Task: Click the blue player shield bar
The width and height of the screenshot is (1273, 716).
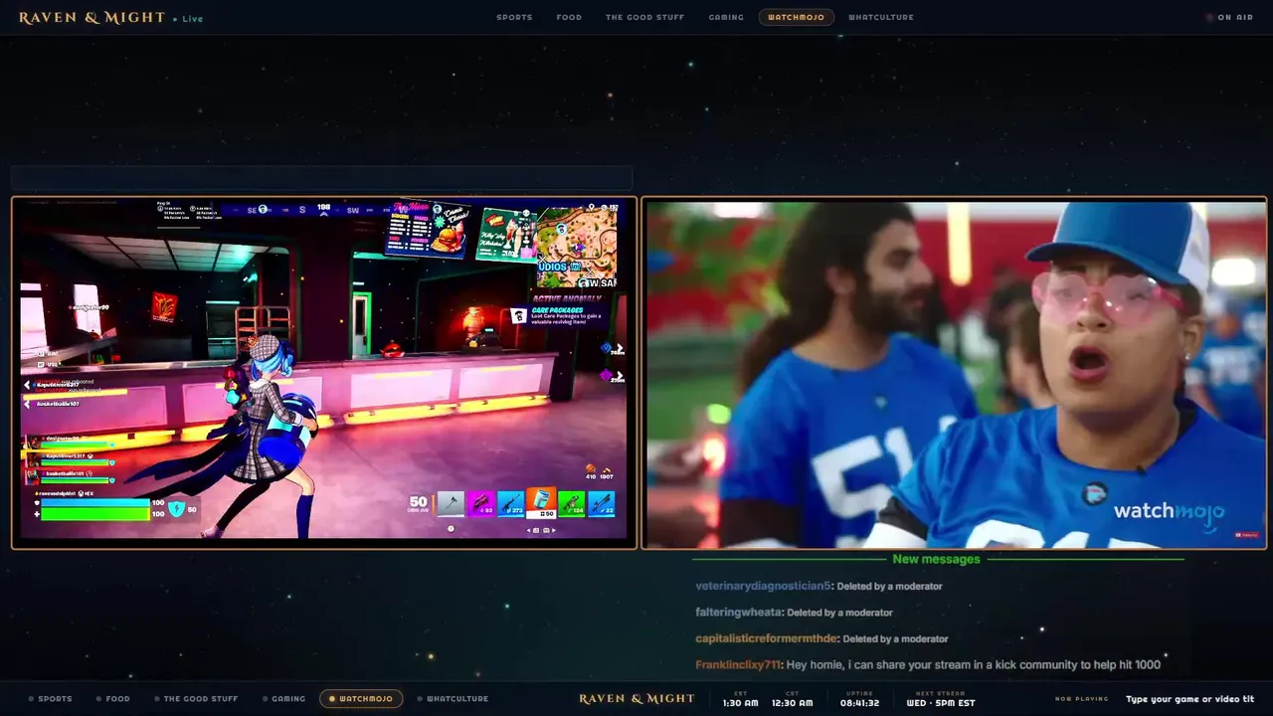Action: pyautogui.click(x=94, y=503)
